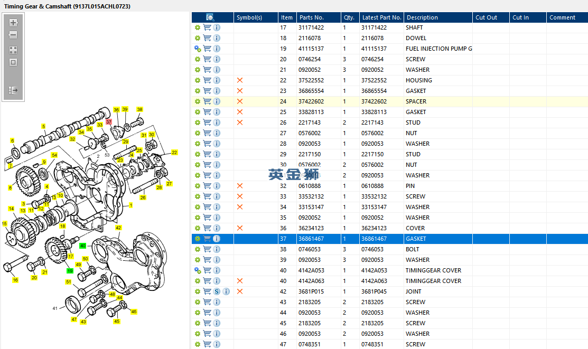The width and height of the screenshot is (588, 349).
Task: Click the Comment column header
Action: [x=567, y=17]
